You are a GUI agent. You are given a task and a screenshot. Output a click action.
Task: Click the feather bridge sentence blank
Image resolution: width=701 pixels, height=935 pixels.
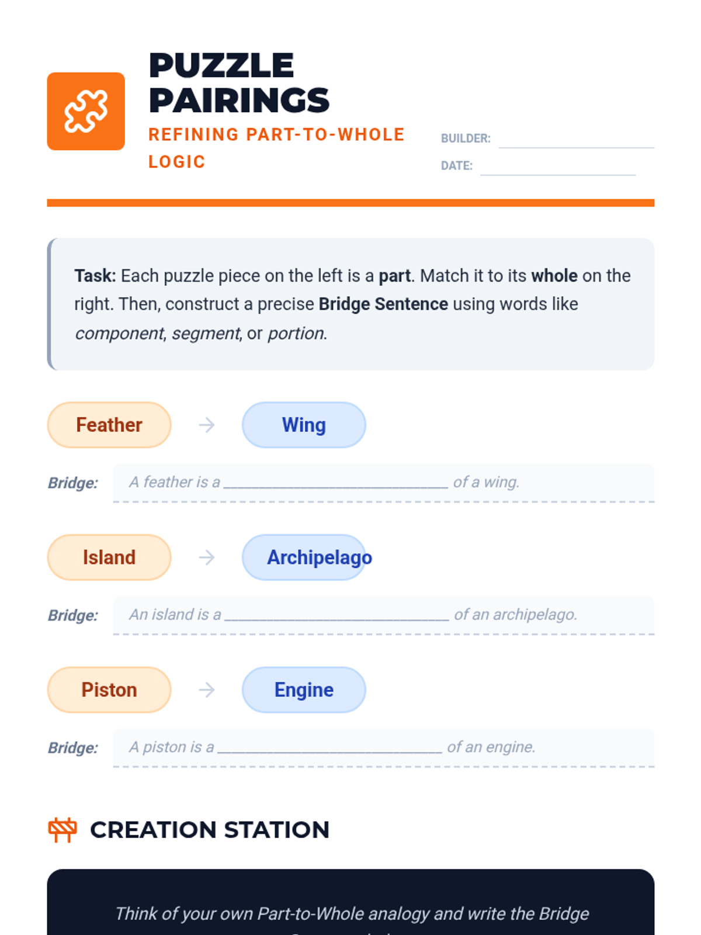click(x=336, y=483)
